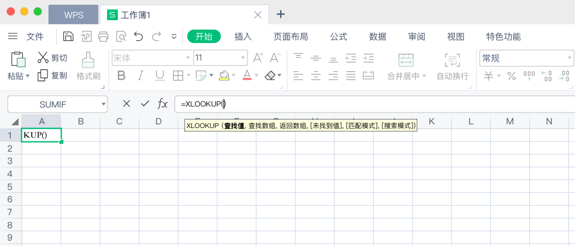Click the cell borders icon
This screenshot has height=246, width=575.
[178, 75]
